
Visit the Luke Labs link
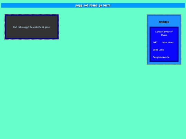(158, 50)
